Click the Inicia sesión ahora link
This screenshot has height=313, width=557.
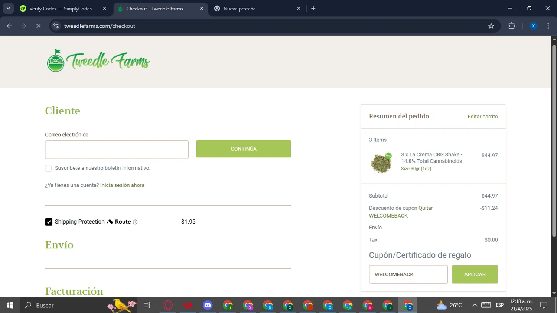(x=122, y=185)
